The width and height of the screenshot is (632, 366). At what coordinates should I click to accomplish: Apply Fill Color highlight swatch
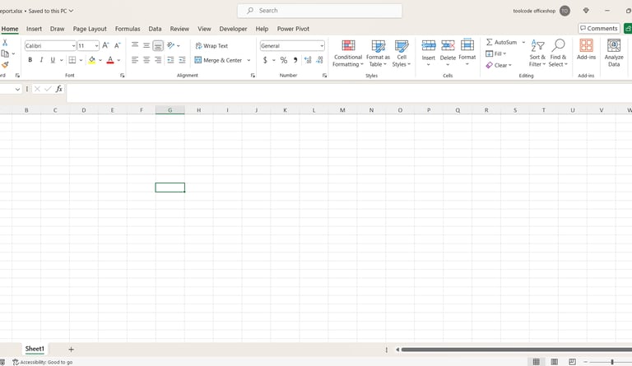click(92, 60)
